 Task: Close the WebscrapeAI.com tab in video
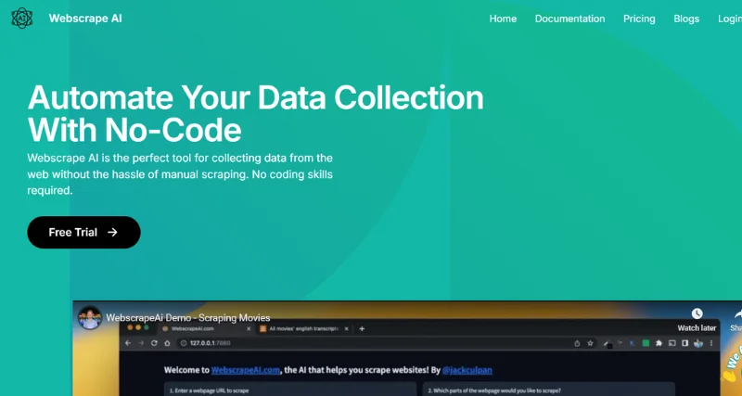(x=249, y=328)
